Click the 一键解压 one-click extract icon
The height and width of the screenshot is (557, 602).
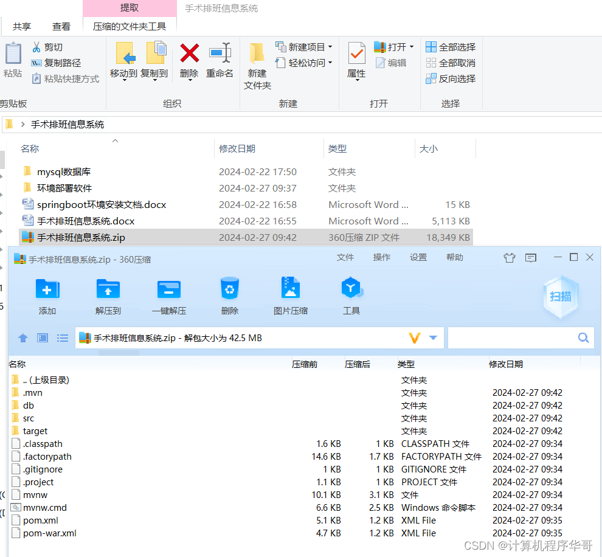point(168,296)
